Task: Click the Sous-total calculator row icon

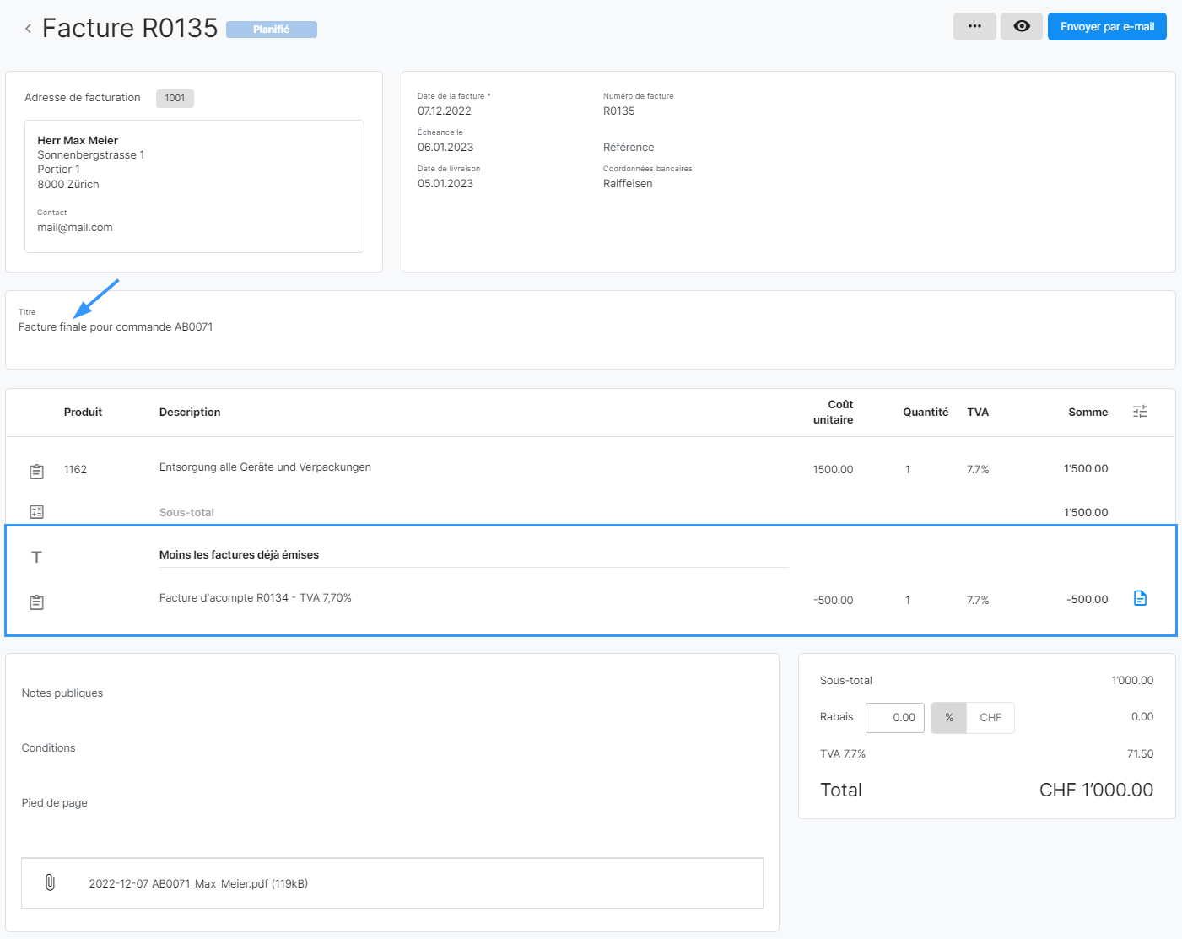Action: click(x=36, y=512)
